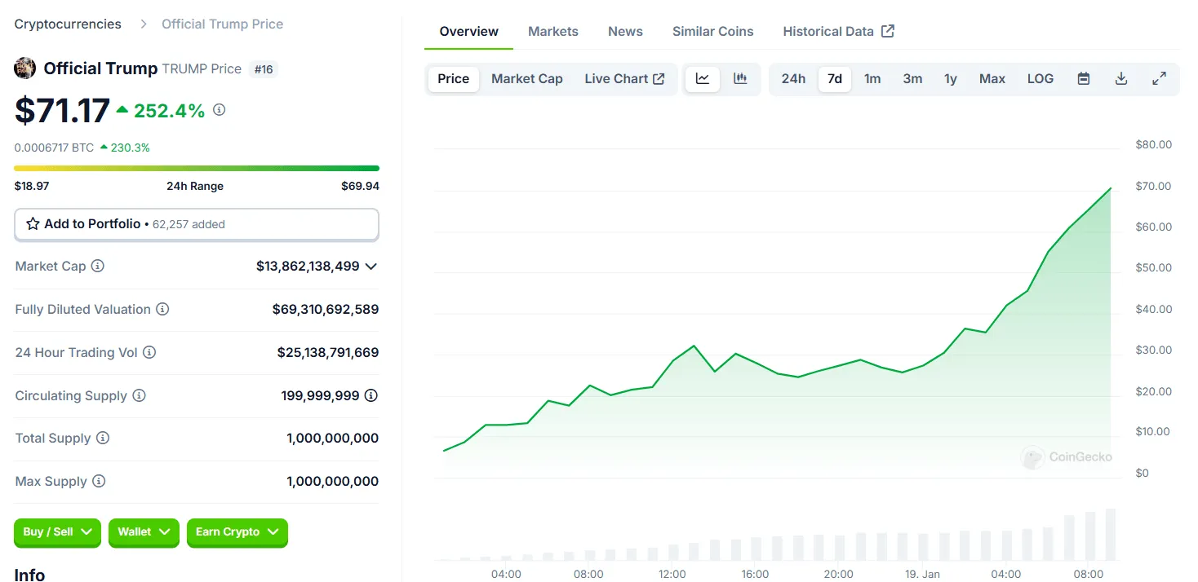Open the Earn Crypto dropdown
Viewport: 1198px width, 582px height.
click(237, 532)
